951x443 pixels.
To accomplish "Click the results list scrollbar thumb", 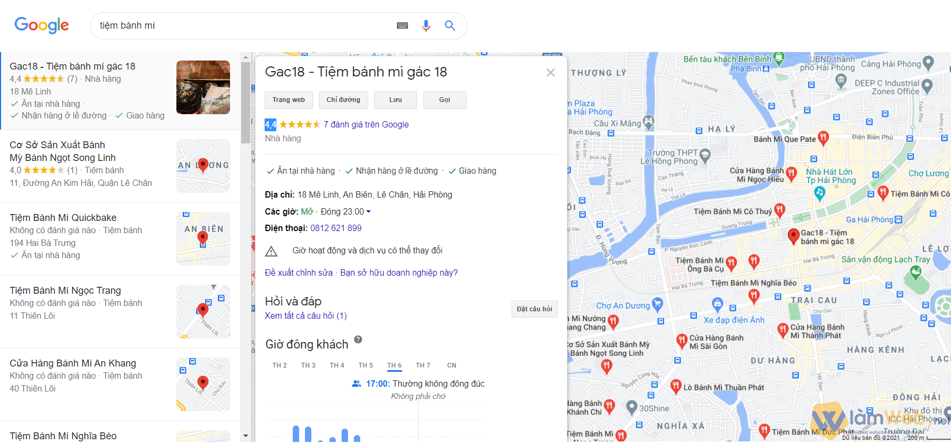I will pos(245,103).
